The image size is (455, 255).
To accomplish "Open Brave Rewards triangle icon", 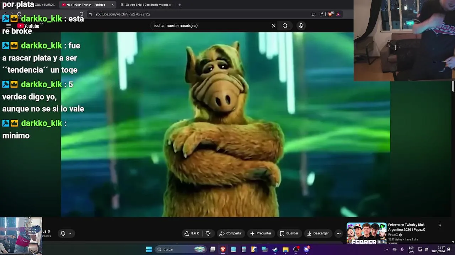I will click(x=338, y=14).
